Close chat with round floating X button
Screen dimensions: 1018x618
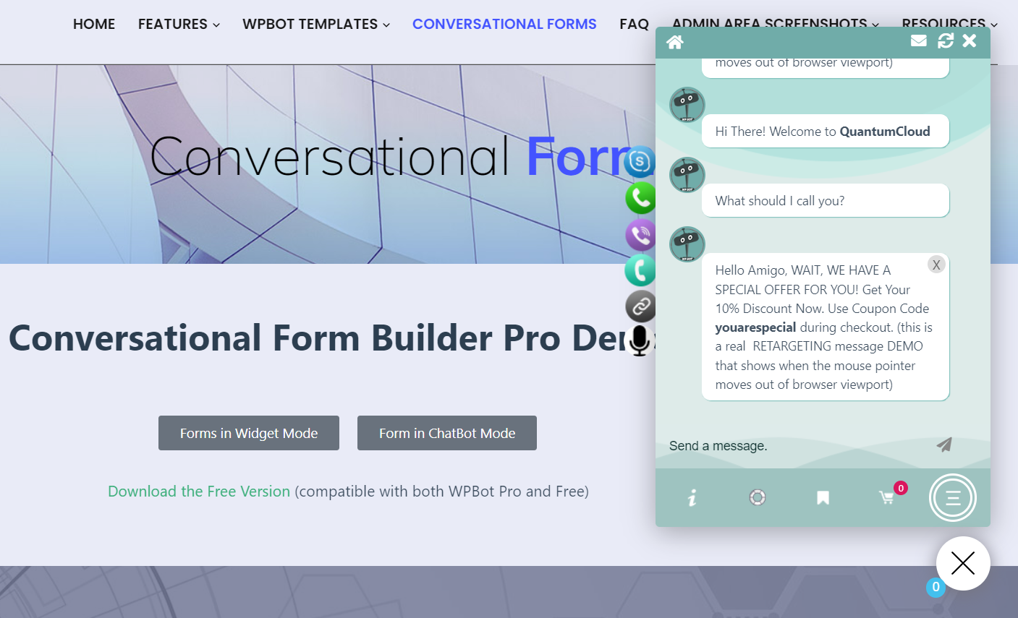pyautogui.click(x=963, y=563)
